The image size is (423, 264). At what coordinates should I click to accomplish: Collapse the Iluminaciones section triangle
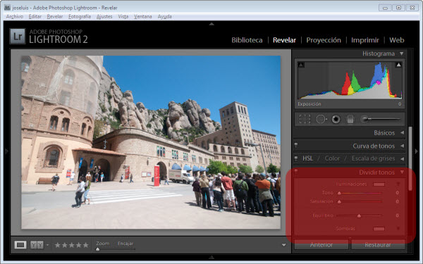point(398,184)
